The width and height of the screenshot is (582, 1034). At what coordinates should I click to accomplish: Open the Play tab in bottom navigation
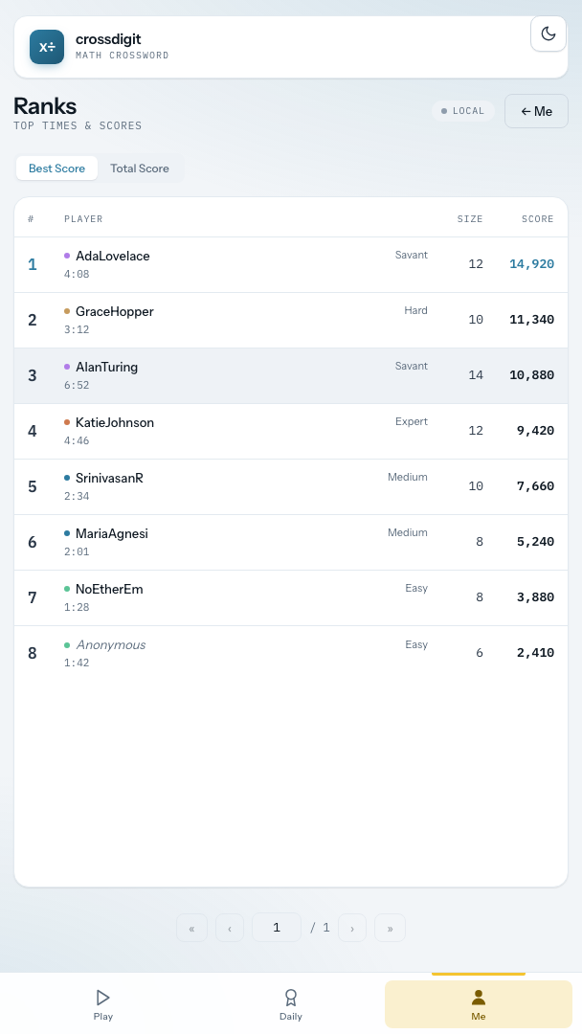102,1004
